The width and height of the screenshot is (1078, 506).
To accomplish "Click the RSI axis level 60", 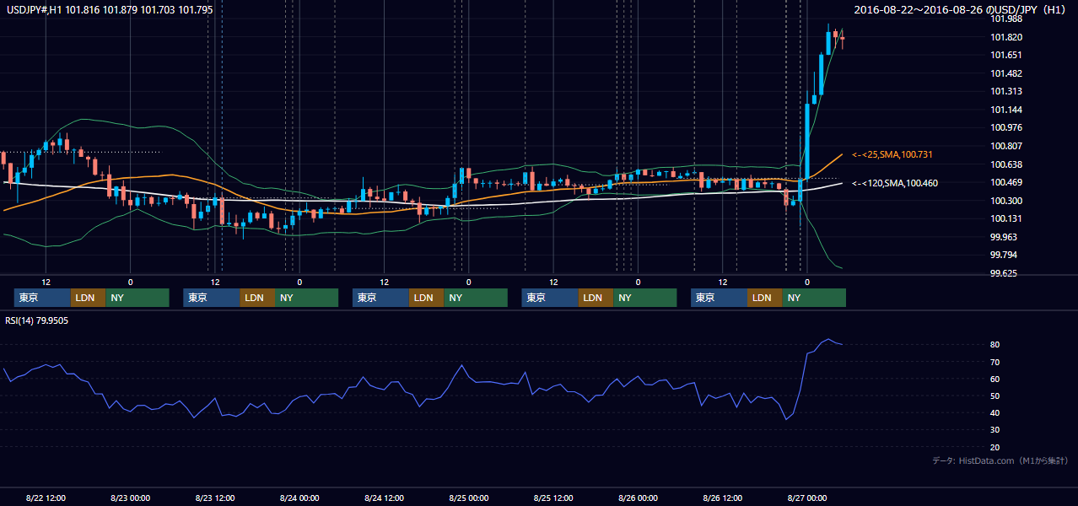I will click(994, 379).
